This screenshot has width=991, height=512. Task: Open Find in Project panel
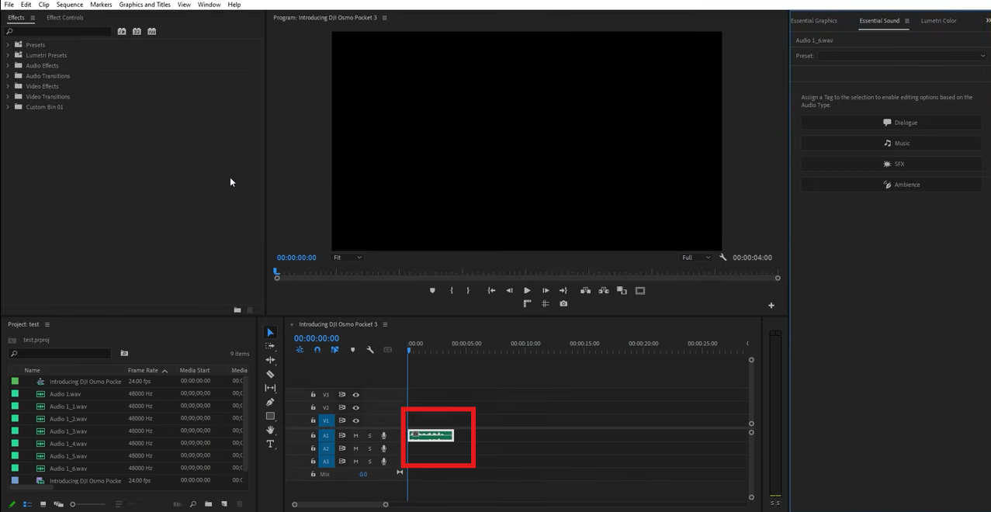pyautogui.click(x=192, y=504)
